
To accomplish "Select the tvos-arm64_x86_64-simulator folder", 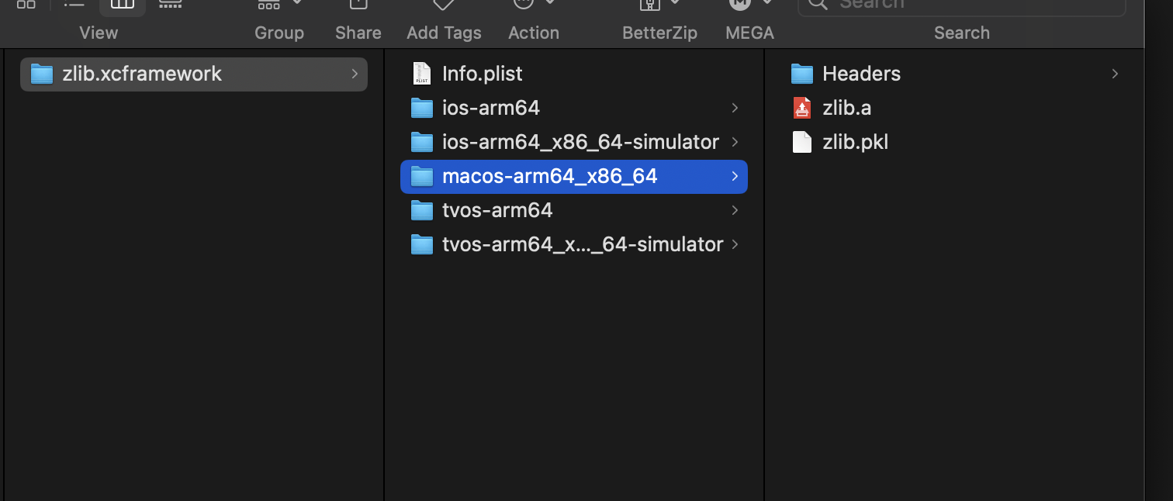I will [582, 244].
